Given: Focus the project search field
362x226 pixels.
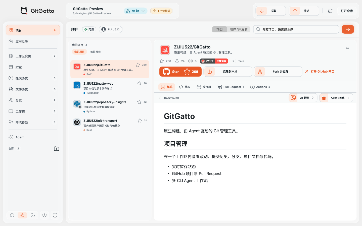Looking at the screenshot, I should (296, 29).
